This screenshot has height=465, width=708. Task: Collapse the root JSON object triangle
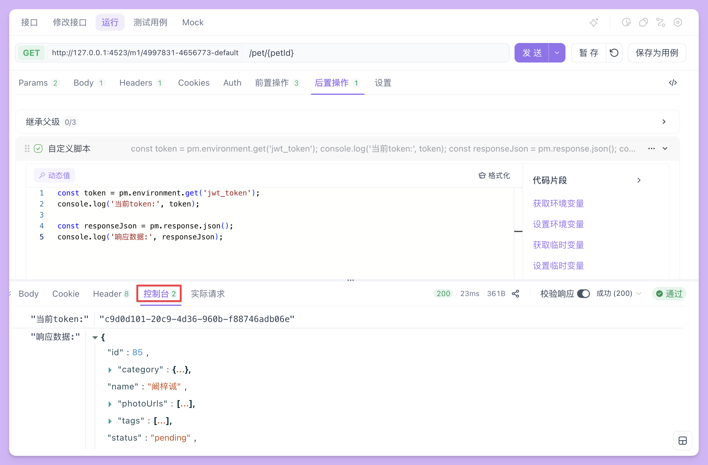click(95, 338)
